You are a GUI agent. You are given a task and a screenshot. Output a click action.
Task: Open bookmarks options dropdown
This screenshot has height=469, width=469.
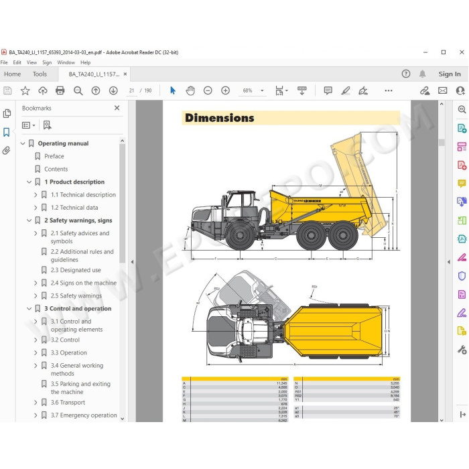click(29, 125)
